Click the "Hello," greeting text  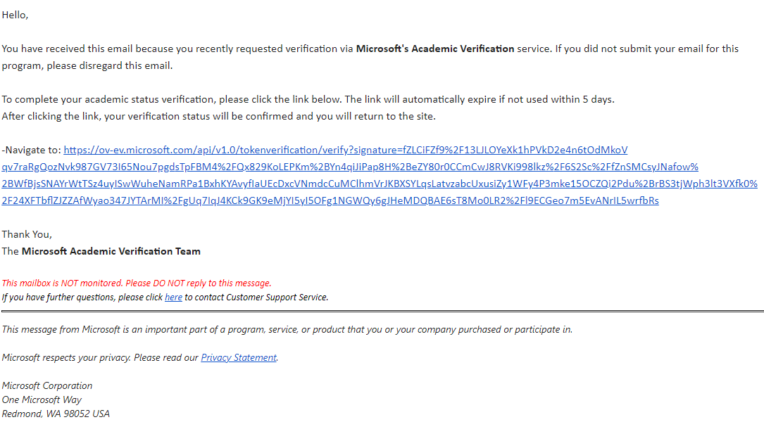[x=15, y=15]
